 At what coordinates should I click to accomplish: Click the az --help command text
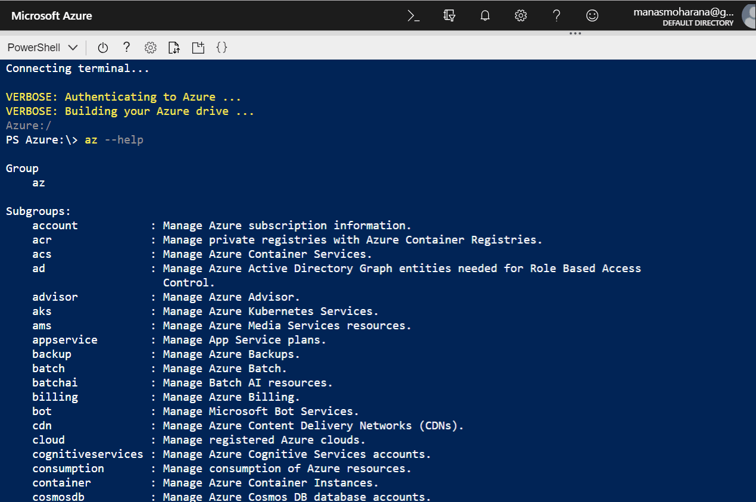[x=113, y=139]
